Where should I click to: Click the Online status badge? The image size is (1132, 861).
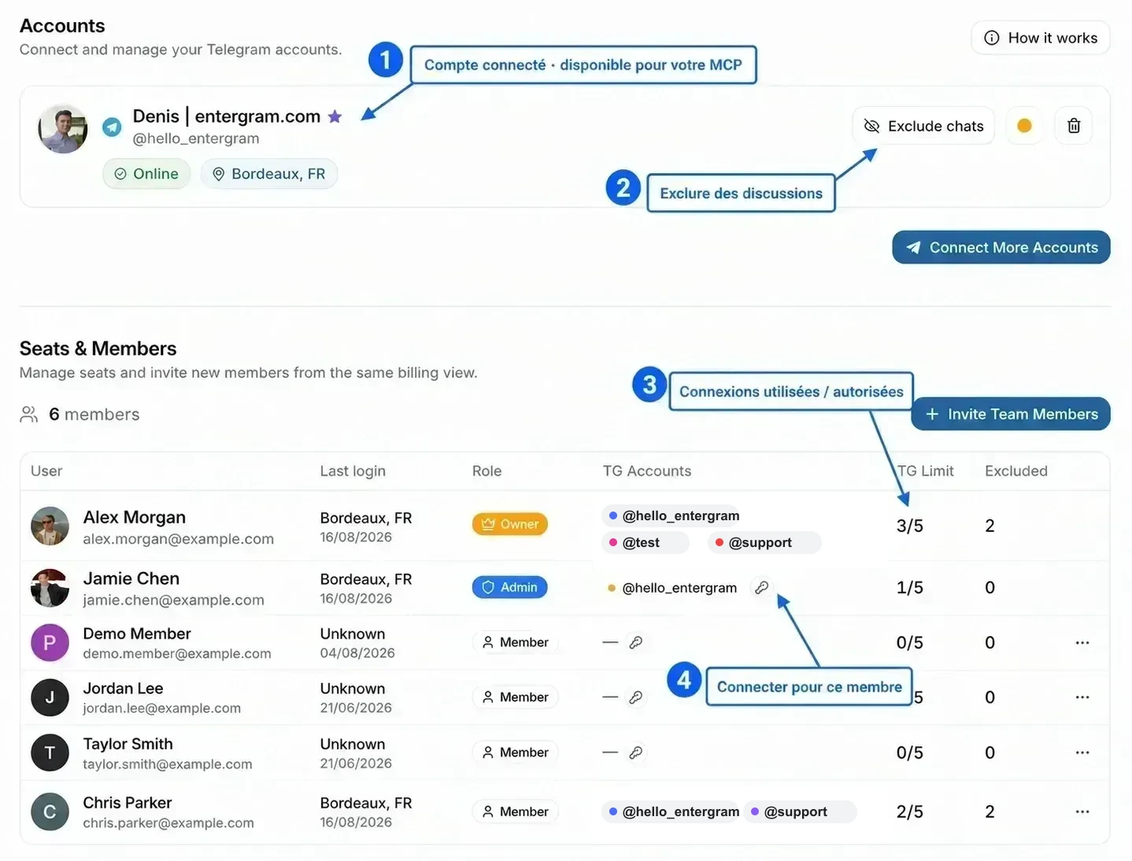(146, 174)
